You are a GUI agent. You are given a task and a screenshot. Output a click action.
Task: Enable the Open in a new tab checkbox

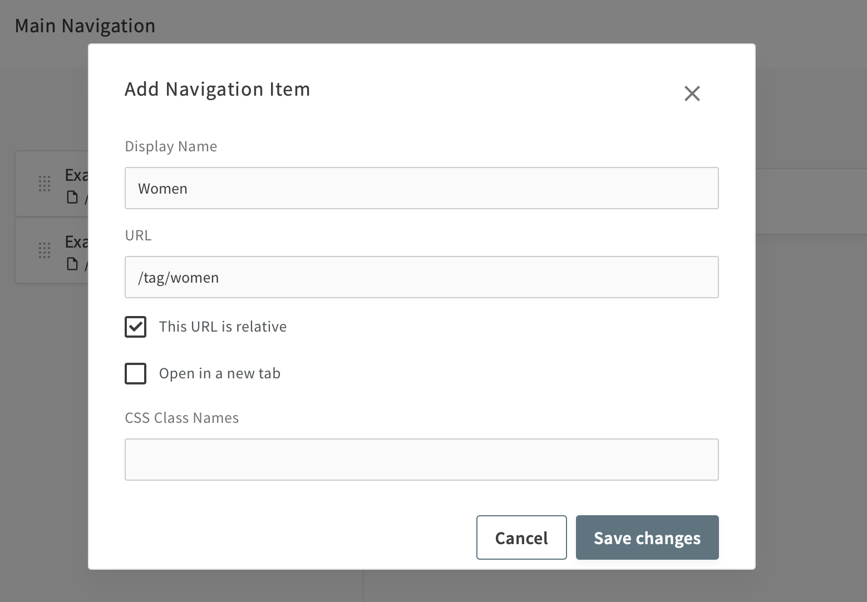(x=135, y=373)
